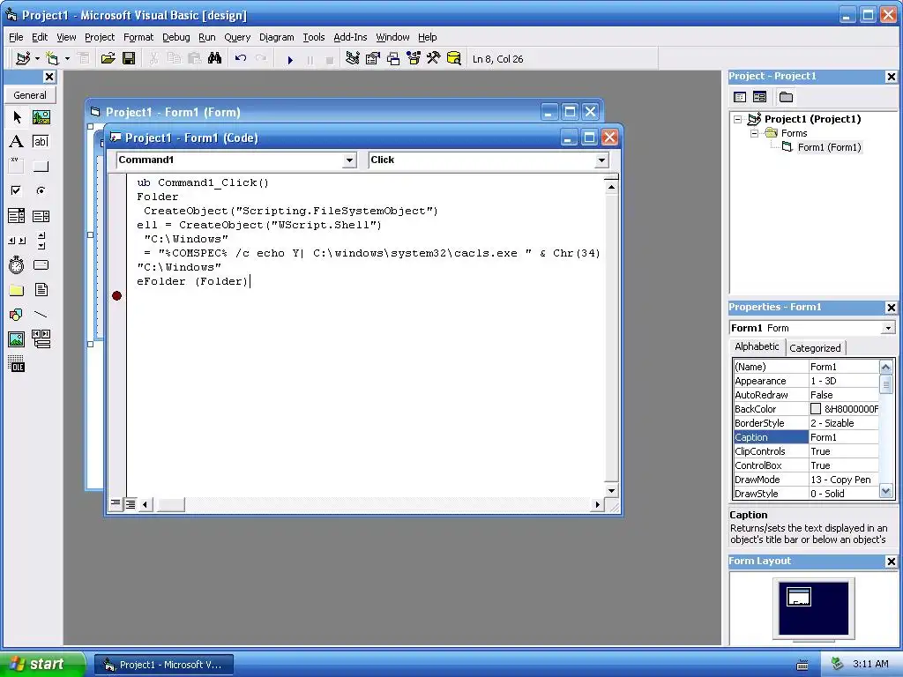This screenshot has height=677, width=903.
Task: Click View Object in the Project panel
Action: tap(759, 97)
